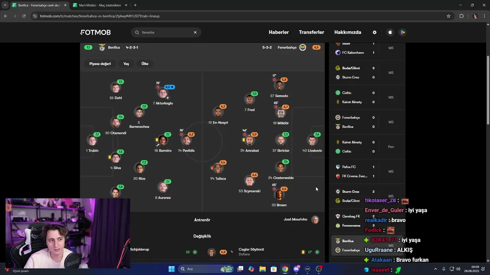Click Barrenechea player avatar
490x275 pixels.
click(139, 112)
